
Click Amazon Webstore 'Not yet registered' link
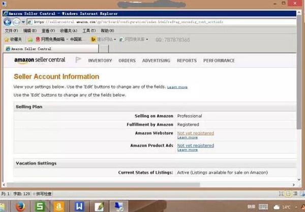(195, 133)
